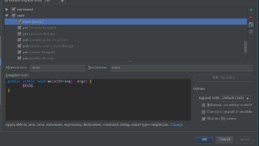Select the pus (public String) row

click(x=126, y=58)
